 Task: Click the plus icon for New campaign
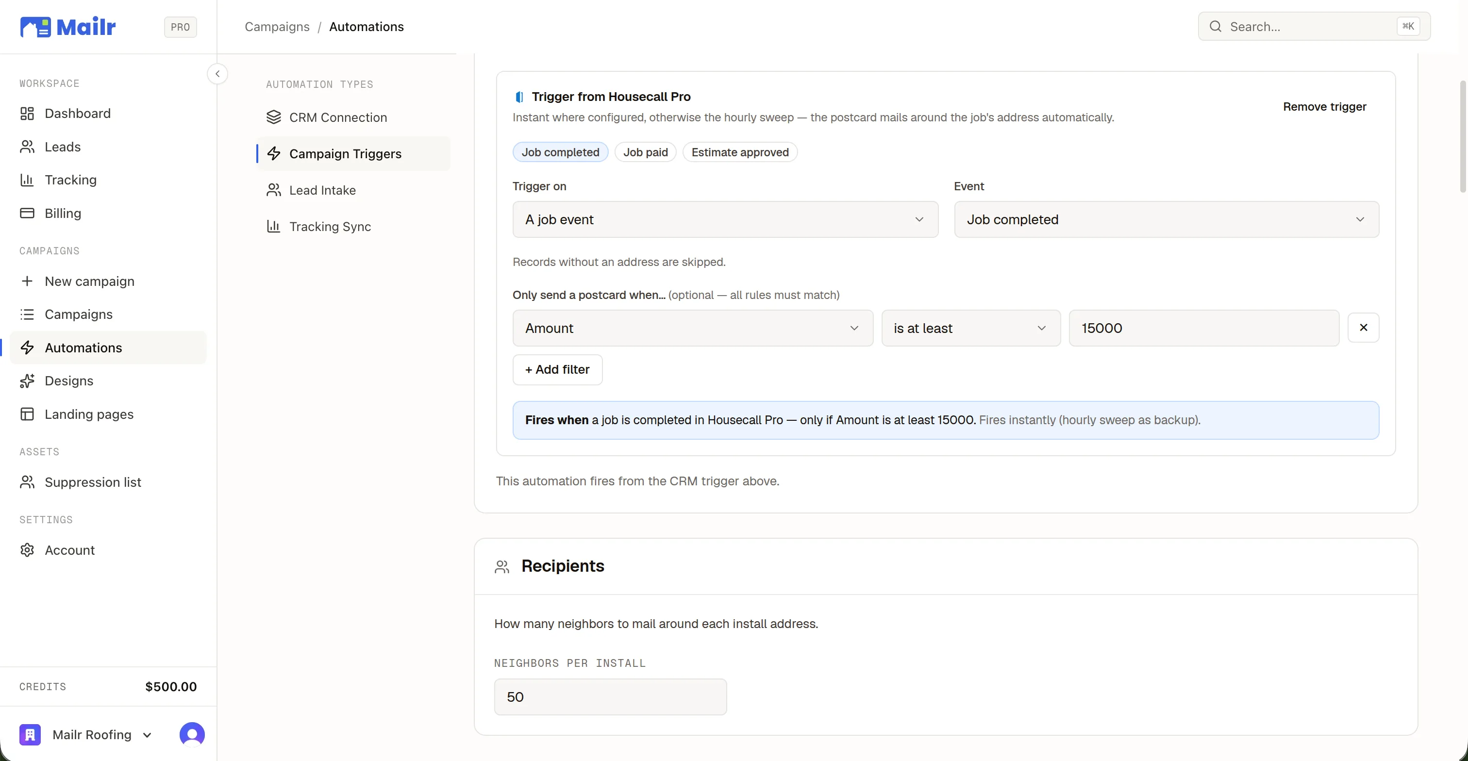pyautogui.click(x=27, y=281)
